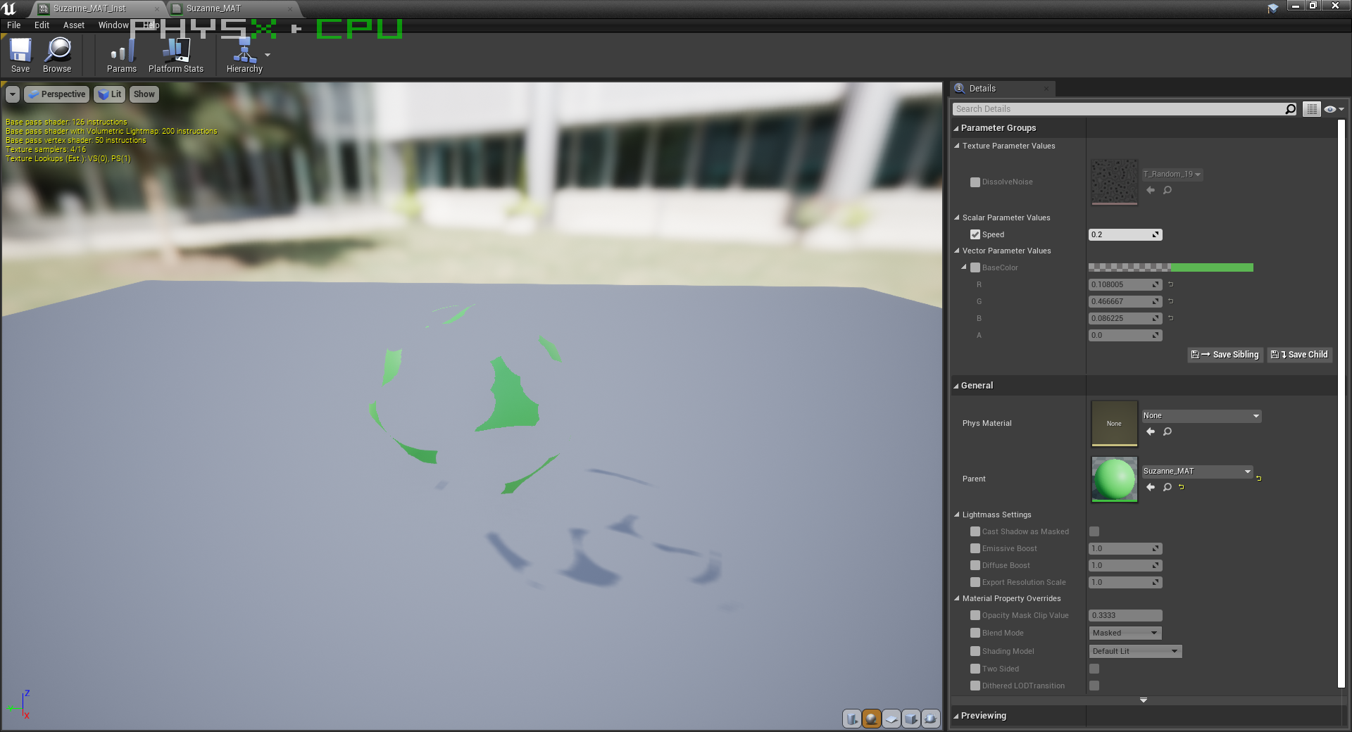Screen dimensions: 1352x732
Task: Reset BaseColor R value to default
Action: (x=1171, y=284)
